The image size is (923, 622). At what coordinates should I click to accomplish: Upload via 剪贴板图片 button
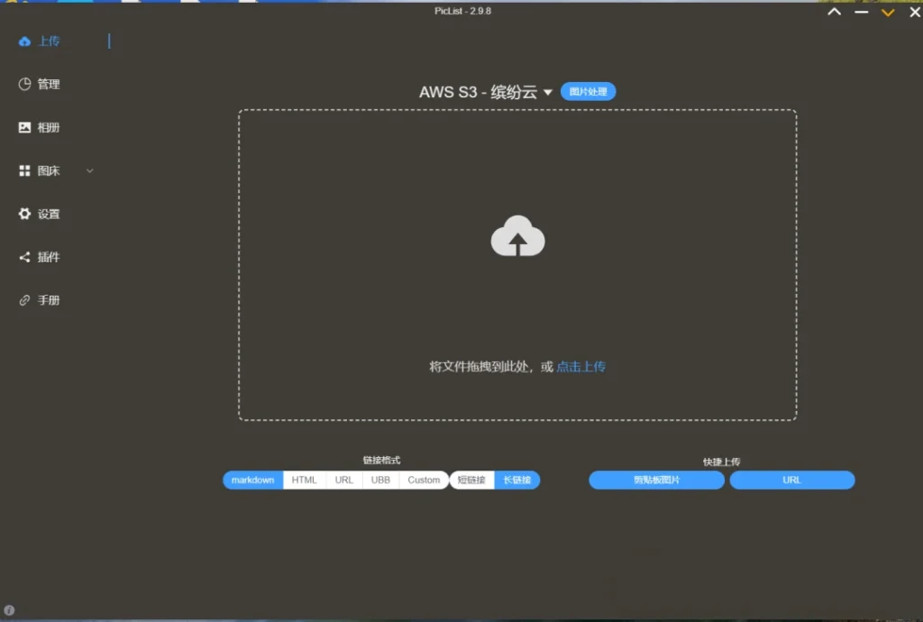(656, 480)
